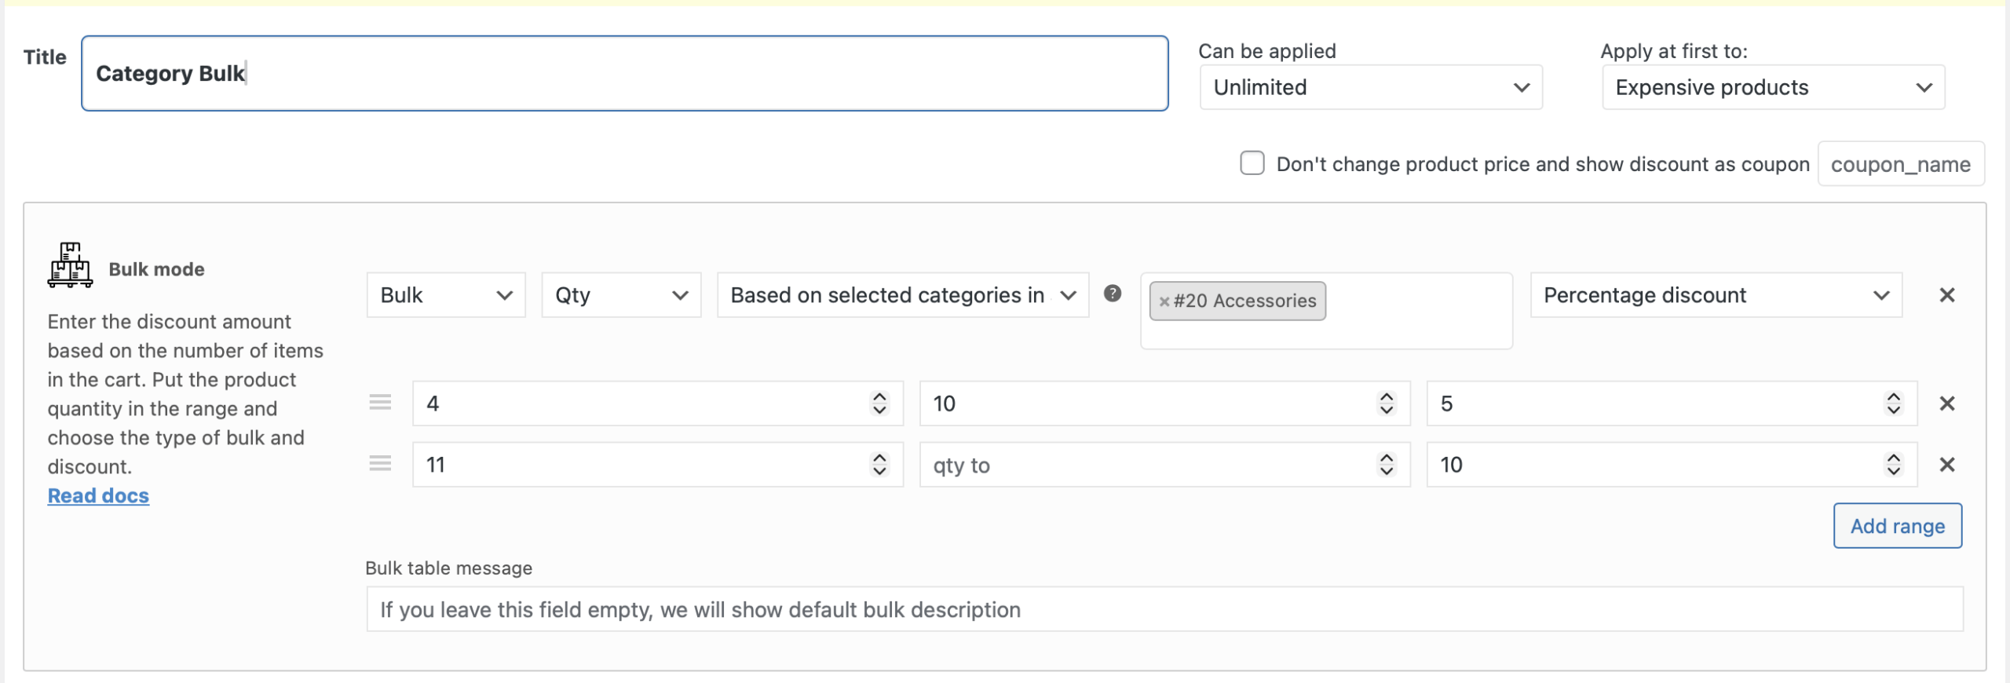Remove the #20 Accessories category tag

[1164, 301]
